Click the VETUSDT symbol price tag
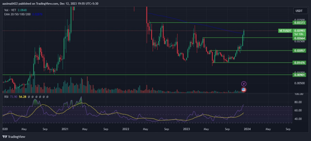 pyautogui.click(x=285, y=31)
